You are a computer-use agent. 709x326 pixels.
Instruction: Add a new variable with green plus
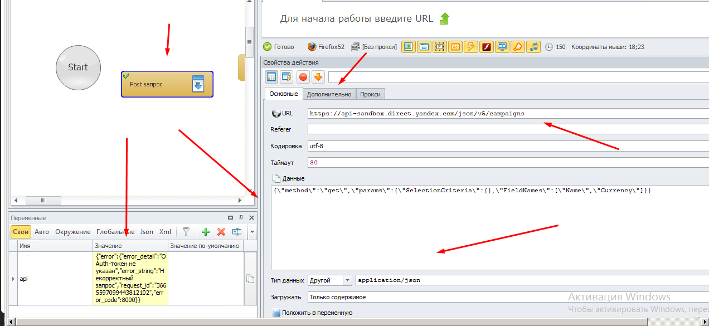tap(206, 232)
